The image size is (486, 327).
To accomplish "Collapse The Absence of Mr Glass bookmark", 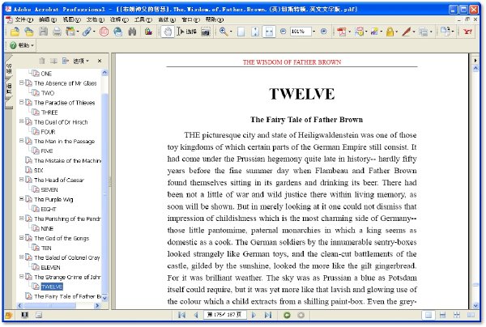I will click(x=21, y=83).
